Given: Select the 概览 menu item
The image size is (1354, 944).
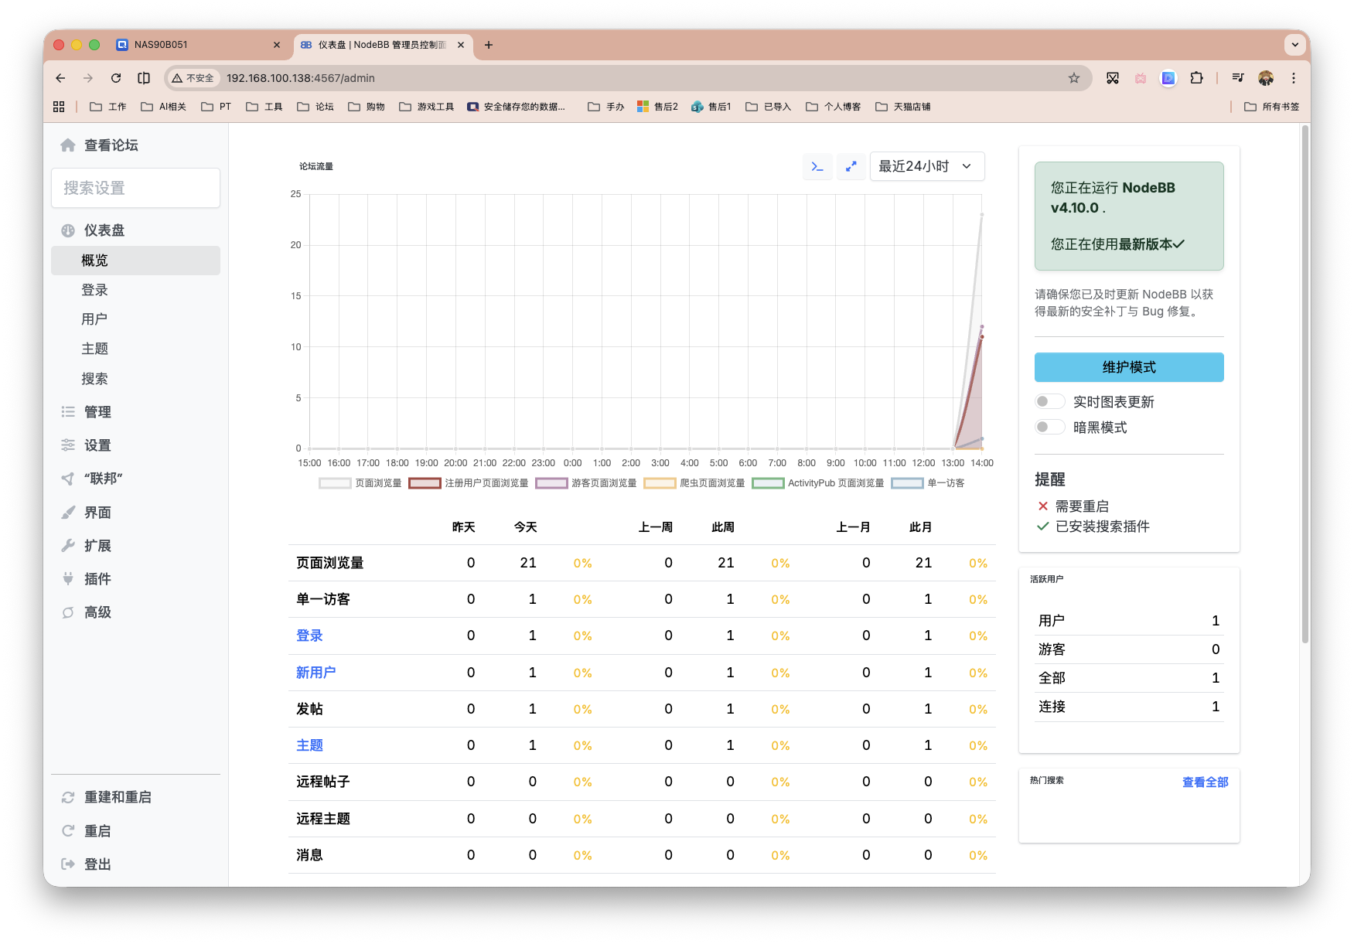Looking at the screenshot, I should coord(93,260).
